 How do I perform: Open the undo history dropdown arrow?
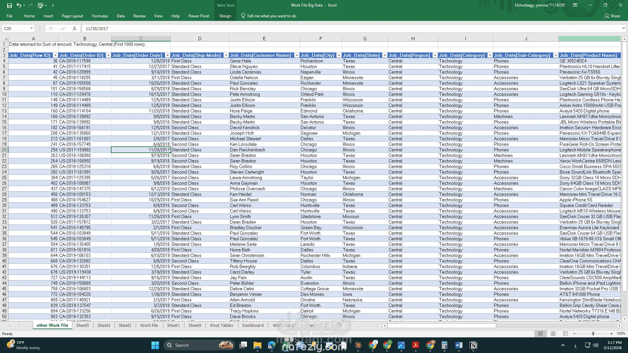coord(24,6)
